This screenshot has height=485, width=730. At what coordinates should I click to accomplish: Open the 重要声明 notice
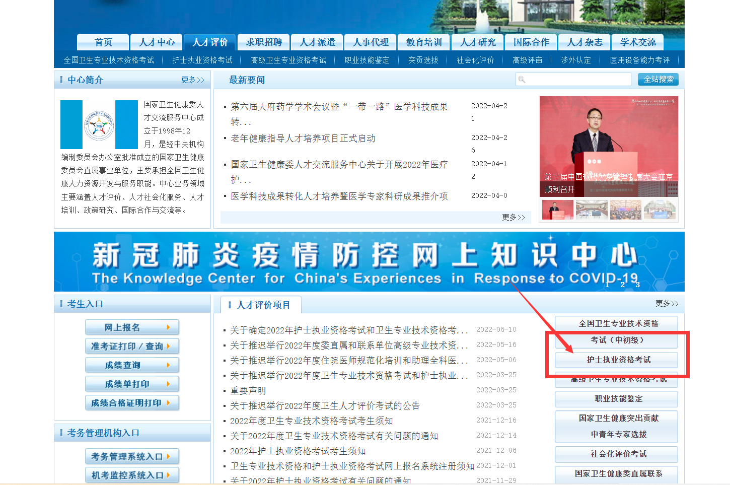pyautogui.click(x=248, y=391)
